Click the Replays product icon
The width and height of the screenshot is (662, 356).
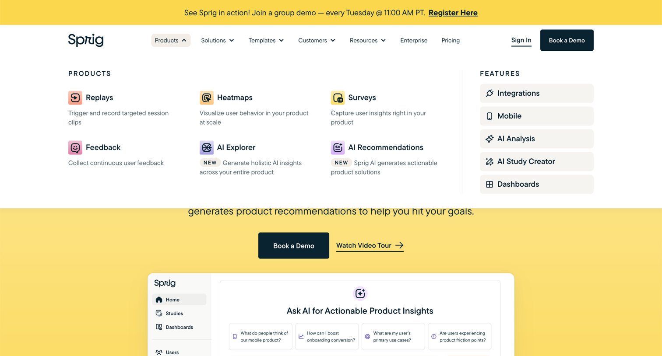click(75, 98)
